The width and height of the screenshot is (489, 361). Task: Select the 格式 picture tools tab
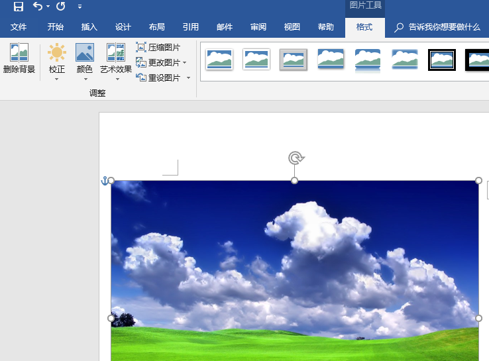(364, 27)
